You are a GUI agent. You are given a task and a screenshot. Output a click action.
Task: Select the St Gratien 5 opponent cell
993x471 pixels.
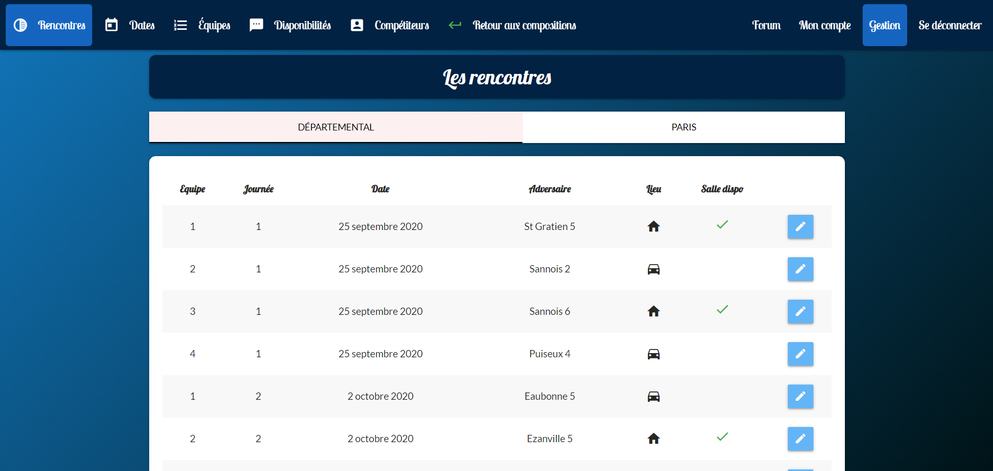coord(550,226)
